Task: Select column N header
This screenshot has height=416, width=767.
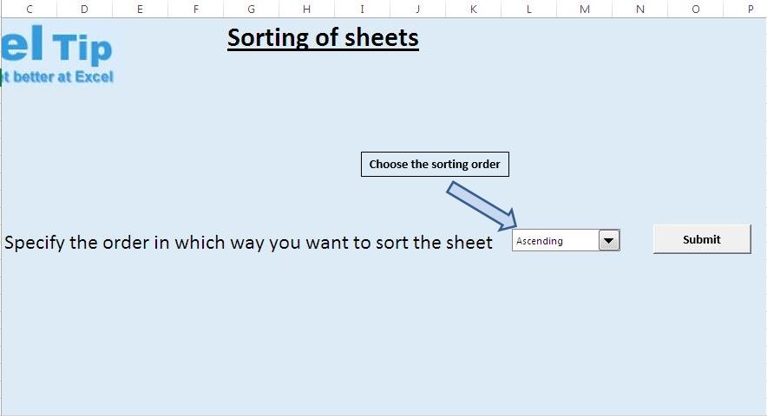Action: click(x=639, y=9)
